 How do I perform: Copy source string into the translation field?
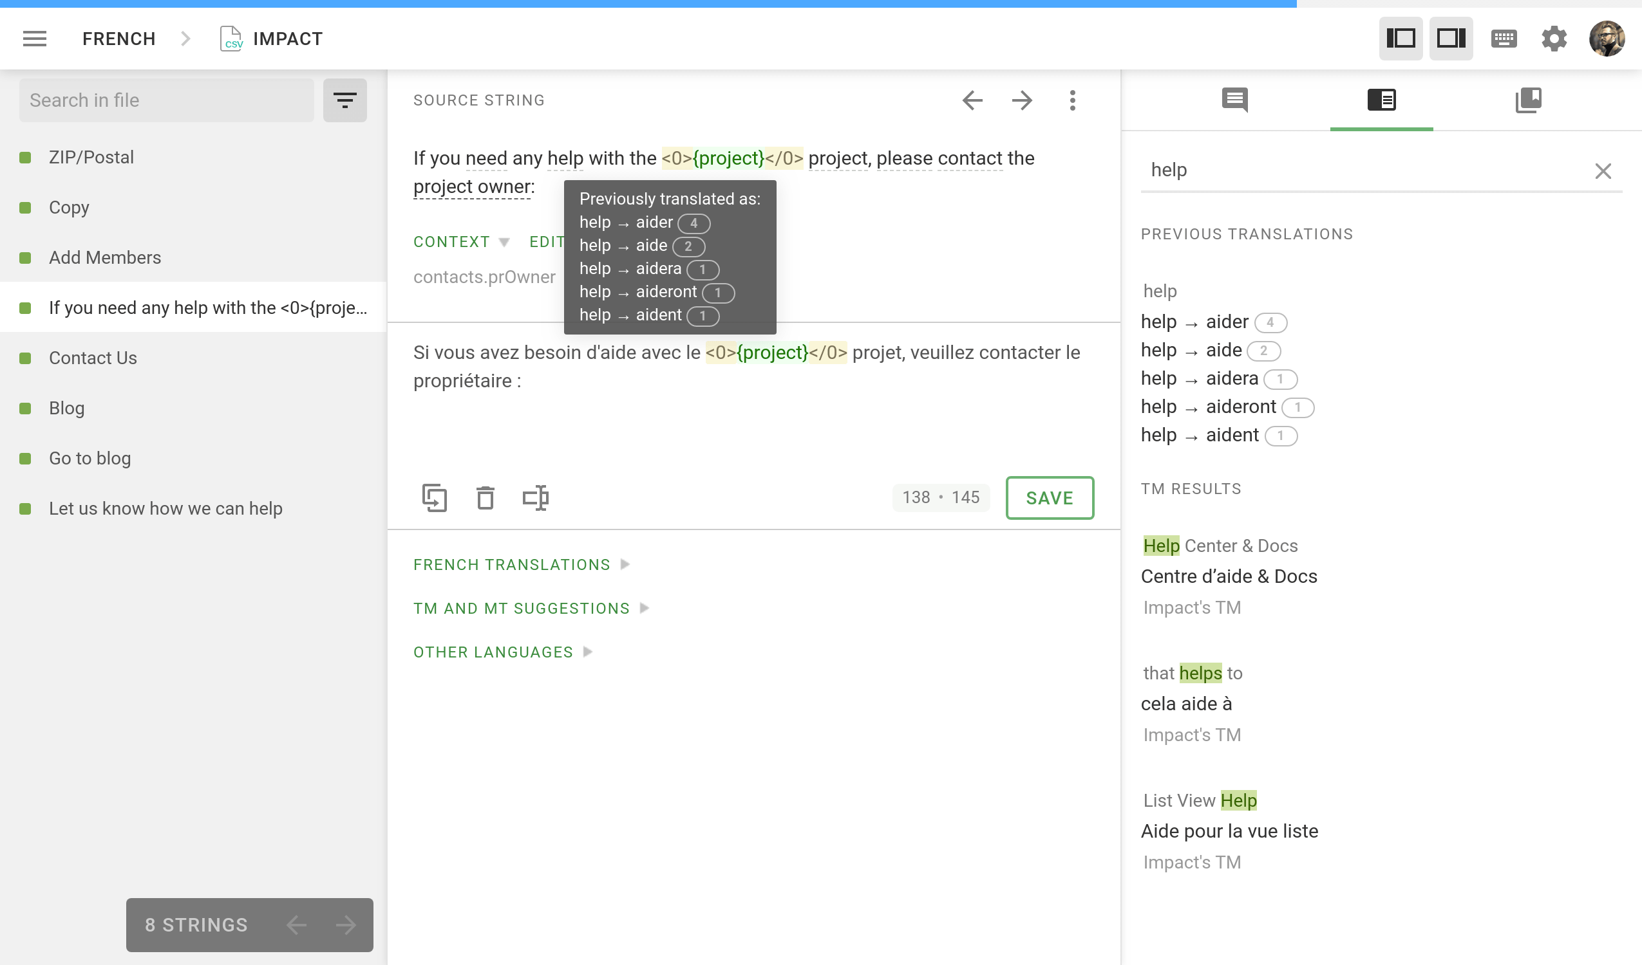(x=435, y=497)
